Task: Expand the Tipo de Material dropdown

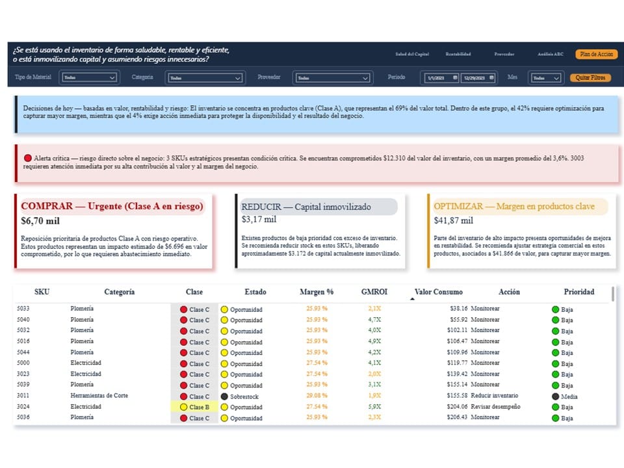Action: (x=89, y=77)
